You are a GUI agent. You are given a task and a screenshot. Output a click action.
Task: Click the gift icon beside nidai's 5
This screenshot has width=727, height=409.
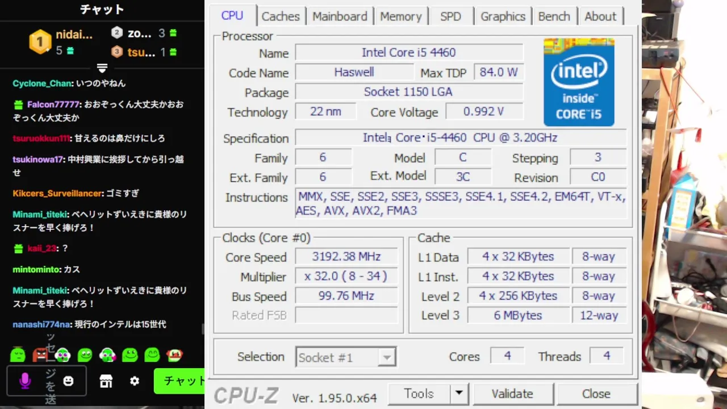pyautogui.click(x=70, y=51)
